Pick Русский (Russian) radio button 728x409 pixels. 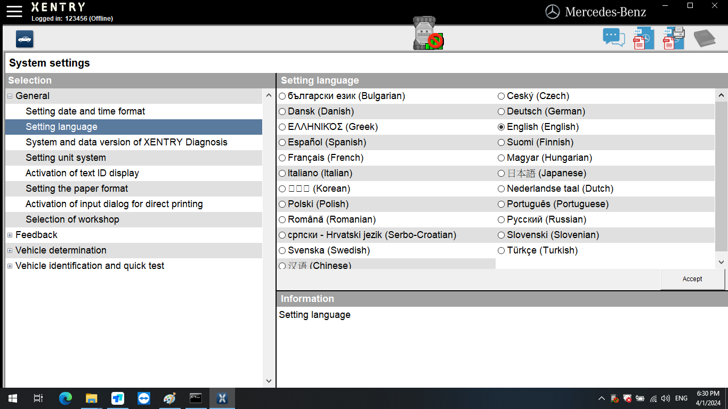(x=501, y=220)
